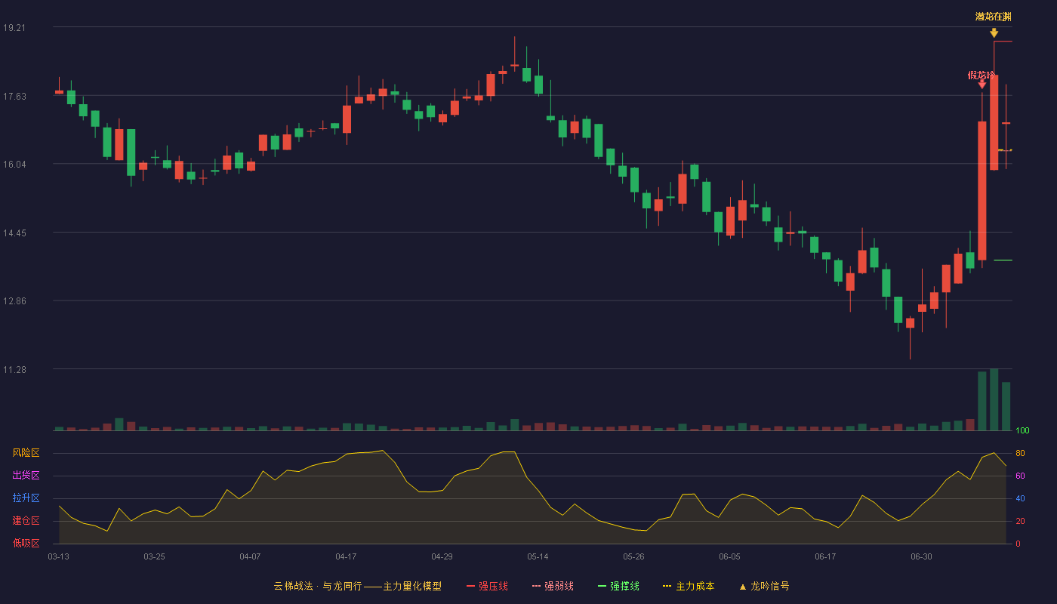Click the 出货区 zone label
This screenshot has height=604, width=1057.
[x=26, y=476]
